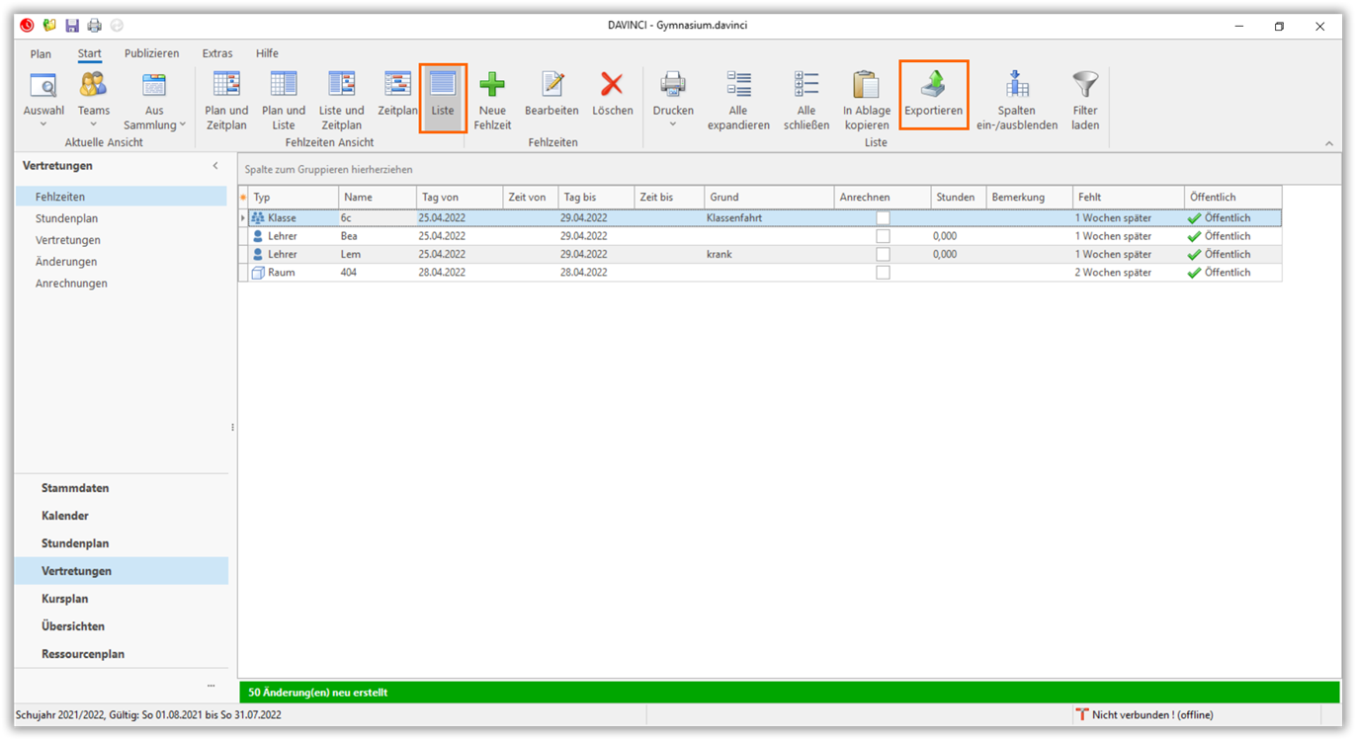Screen dimensions: 1356x740
Task: Click the Bearbeiten pencil icon
Action: 551,86
